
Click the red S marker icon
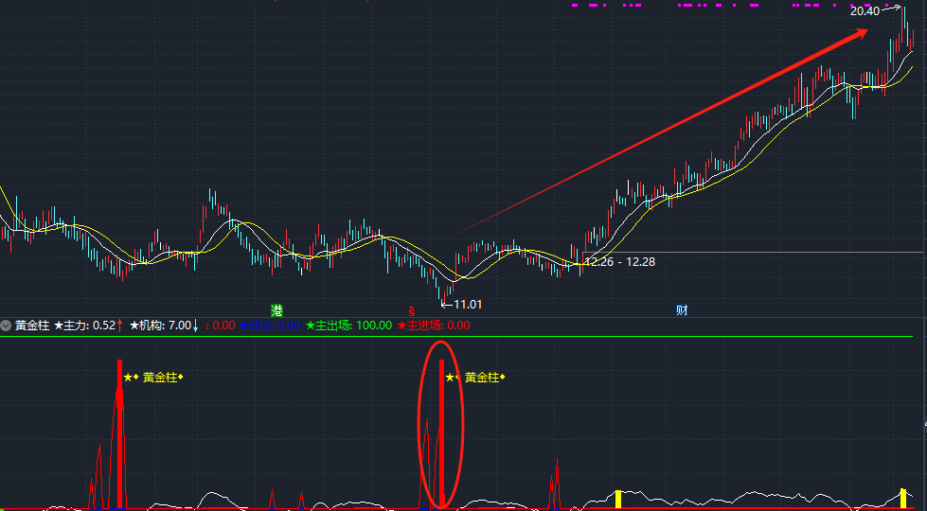(x=411, y=310)
